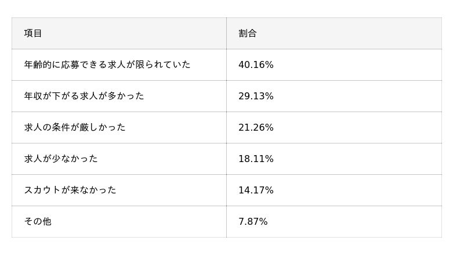
Task: Select the スカウトが来なかった row label
Action: [70, 191]
